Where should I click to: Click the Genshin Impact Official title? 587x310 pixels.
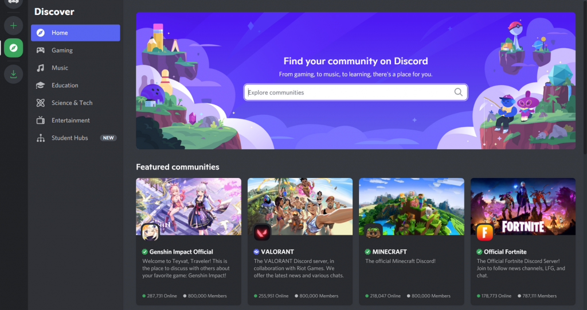click(x=181, y=252)
